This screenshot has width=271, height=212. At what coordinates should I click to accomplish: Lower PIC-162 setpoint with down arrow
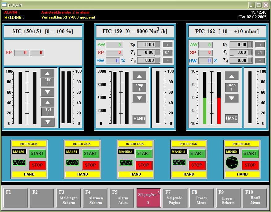click(x=231, y=98)
